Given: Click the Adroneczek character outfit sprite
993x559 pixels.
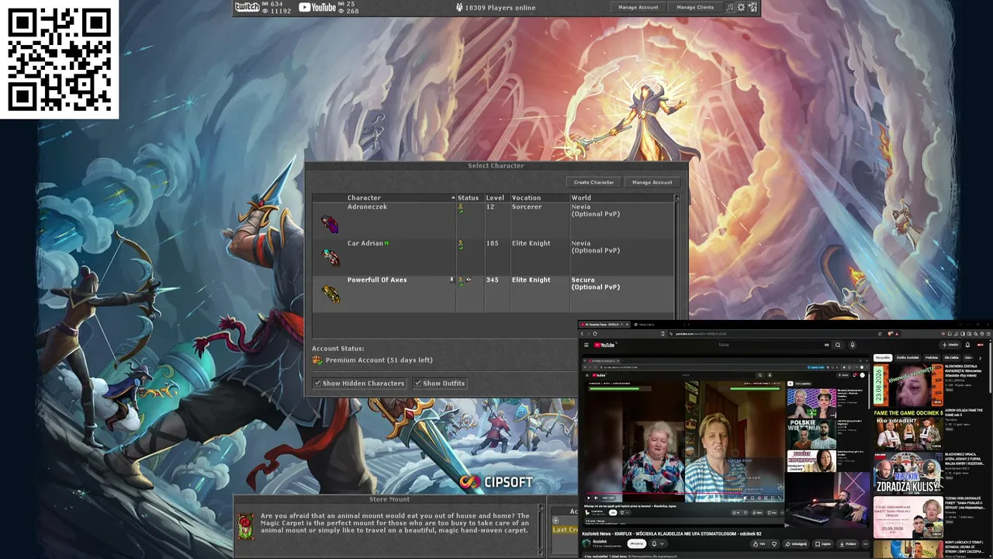Looking at the screenshot, I should [x=330, y=224].
